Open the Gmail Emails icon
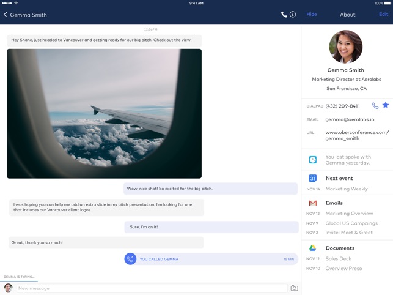 [312, 203]
